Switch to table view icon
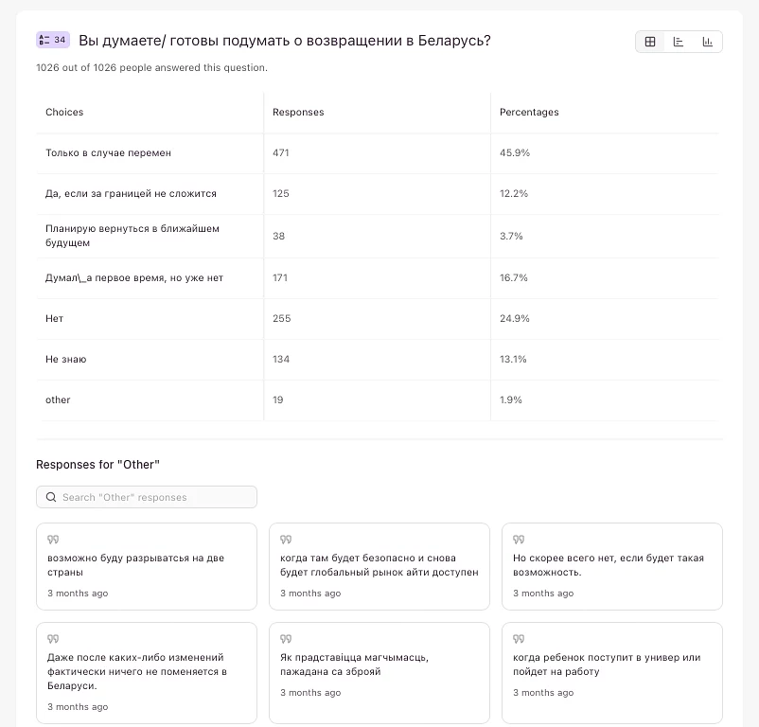 point(650,42)
